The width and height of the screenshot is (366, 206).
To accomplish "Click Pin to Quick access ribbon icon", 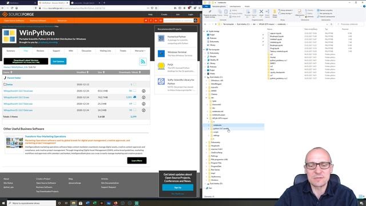I will (x=210, y=11).
